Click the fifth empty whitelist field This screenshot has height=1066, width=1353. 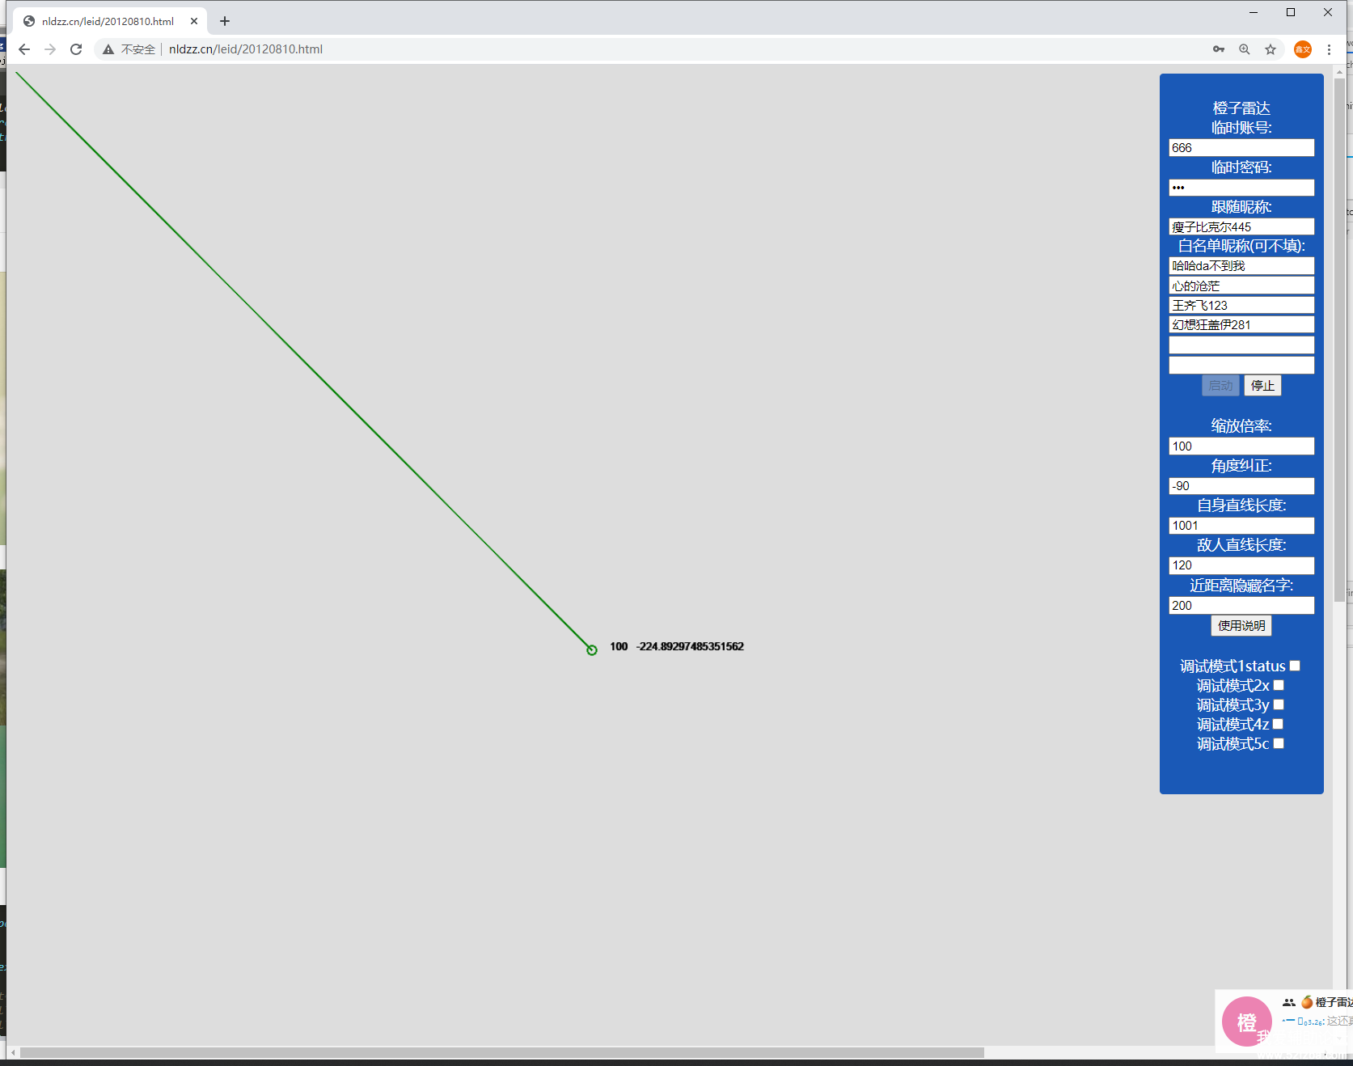(1241, 345)
